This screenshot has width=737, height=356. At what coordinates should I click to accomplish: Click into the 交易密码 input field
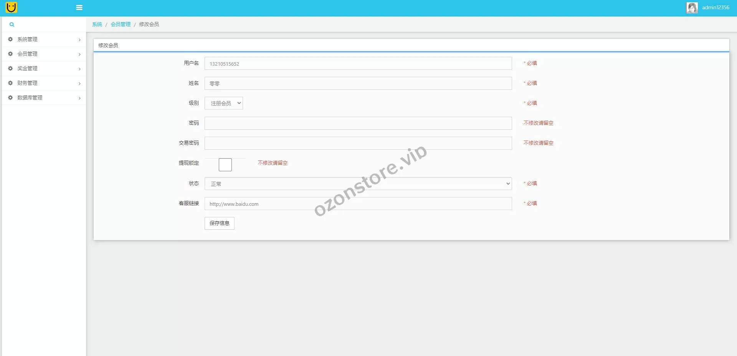(358, 143)
